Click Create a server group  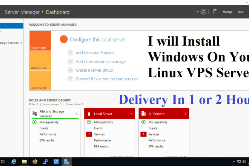coord(94,70)
